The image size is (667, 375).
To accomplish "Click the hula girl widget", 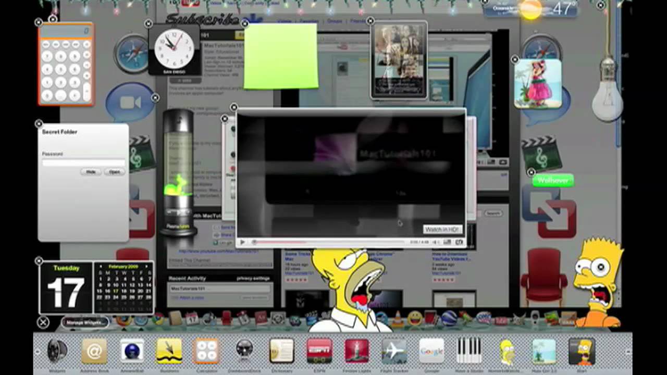I will coord(538,83).
